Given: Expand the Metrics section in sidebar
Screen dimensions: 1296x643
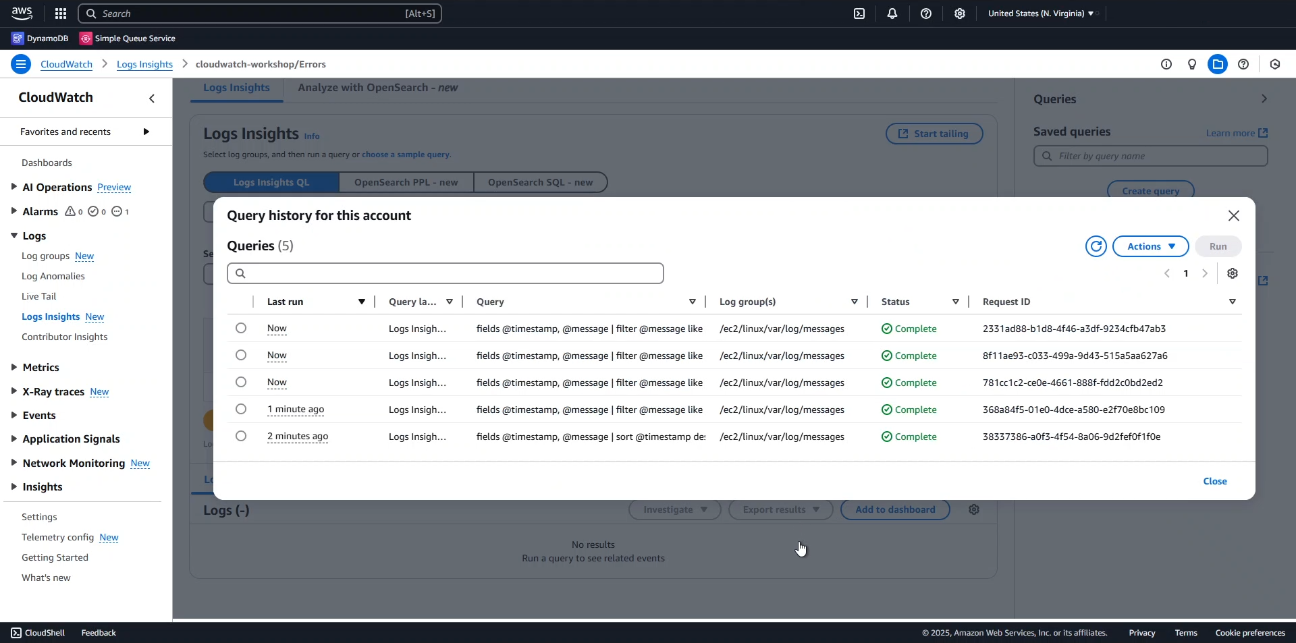Looking at the screenshot, I should click(40, 367).
